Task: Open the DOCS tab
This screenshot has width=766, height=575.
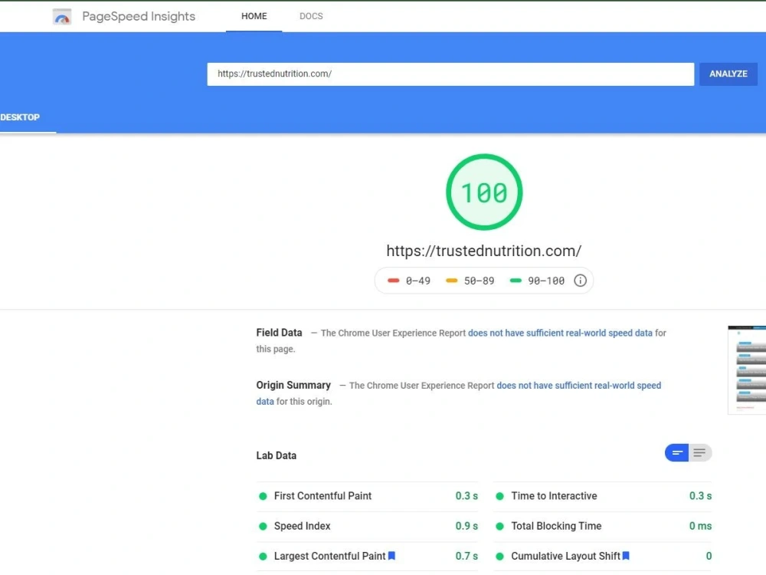Action: click(x=311, y=16)
